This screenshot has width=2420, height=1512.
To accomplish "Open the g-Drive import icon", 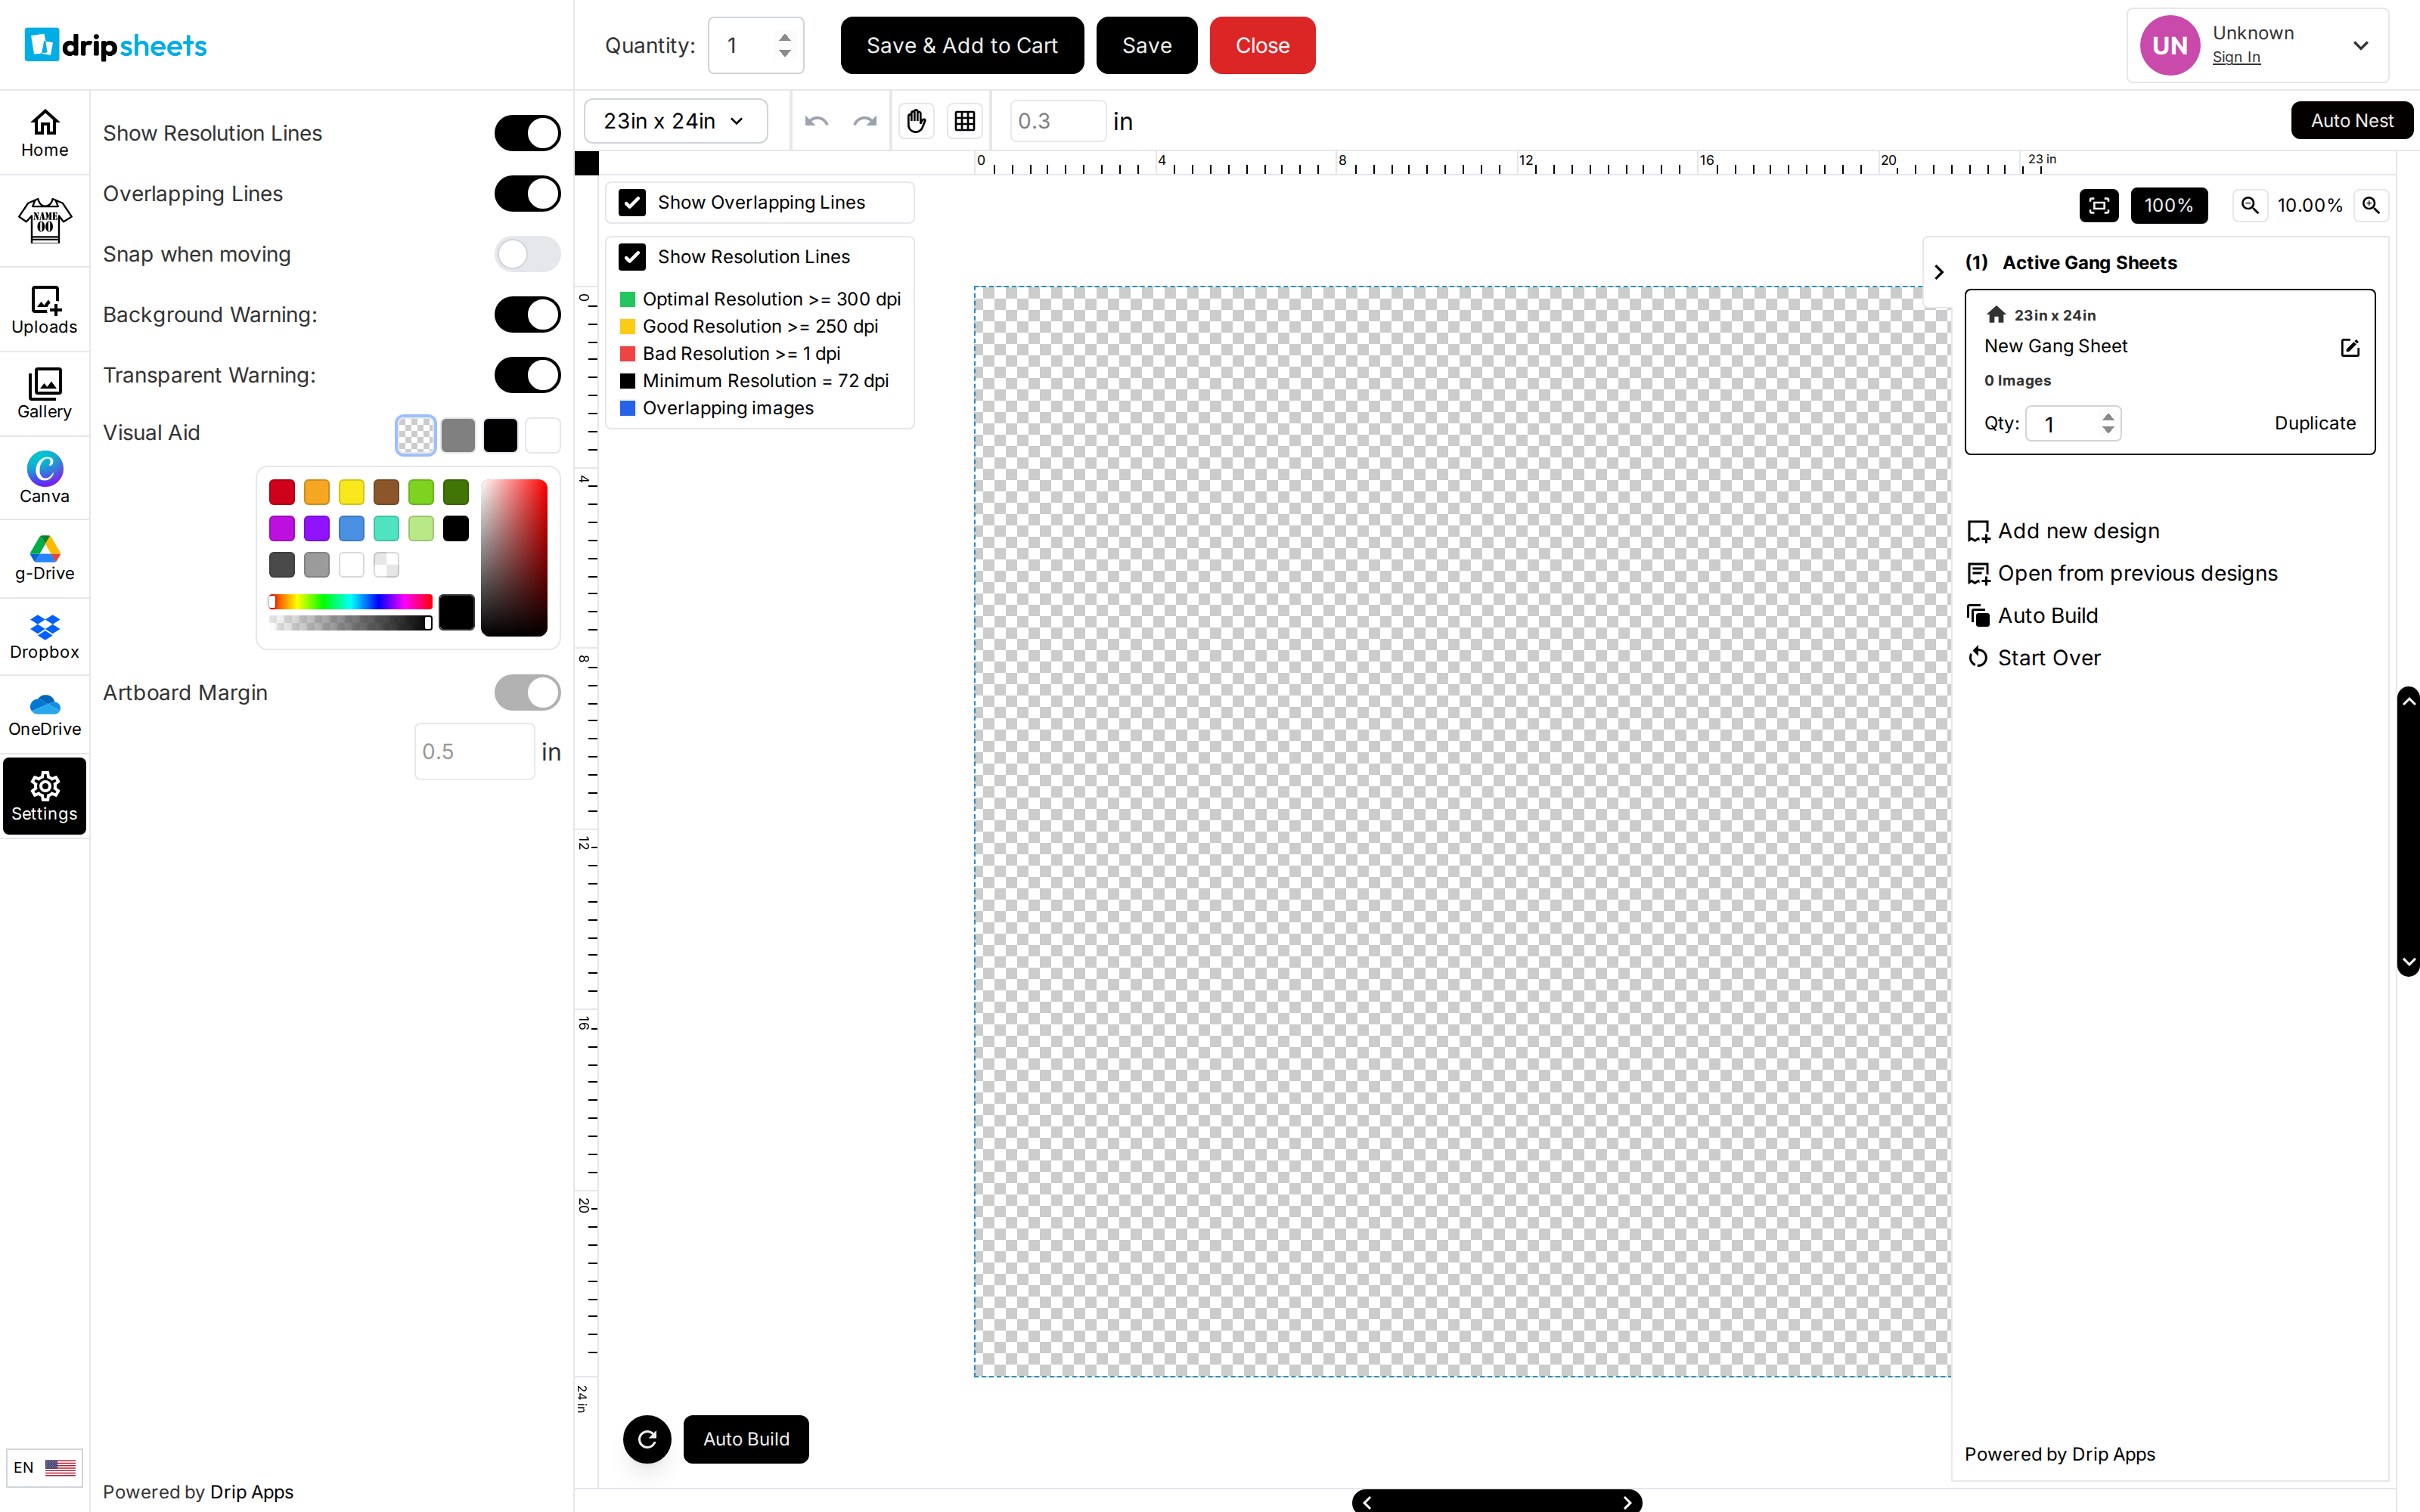I will coord(45,557).
